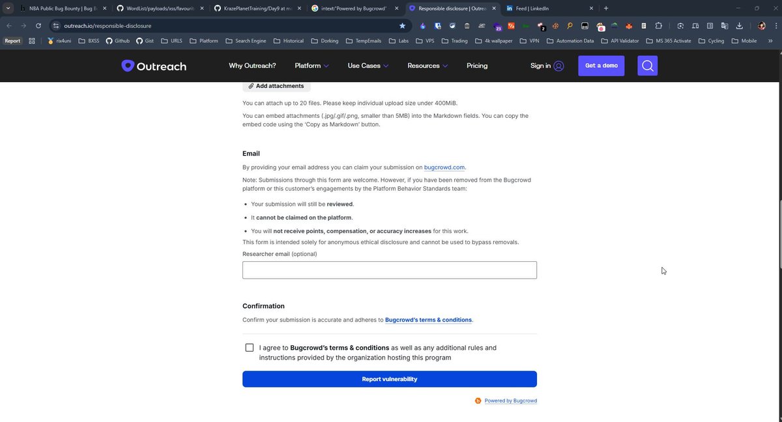The width and height of the screenshot is (782, 422).
Task: Click the purple extension with 23 badge
Action: tap(497, 27)
